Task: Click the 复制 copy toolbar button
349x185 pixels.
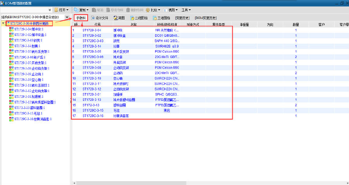Action: 81,10
